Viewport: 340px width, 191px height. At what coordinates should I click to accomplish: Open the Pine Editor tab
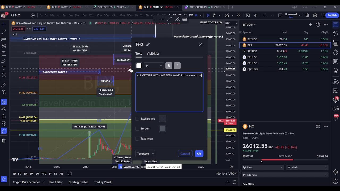point(56,182)
